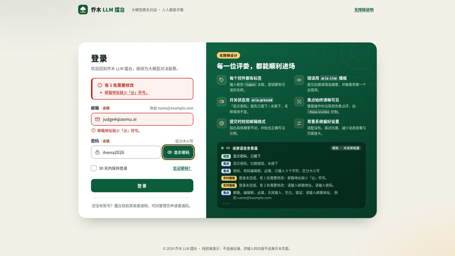Click the 实时播报 tag on 有 1 处需要修改 row
455x256 pixels.
pyautogui.click(x=229, y=178)
